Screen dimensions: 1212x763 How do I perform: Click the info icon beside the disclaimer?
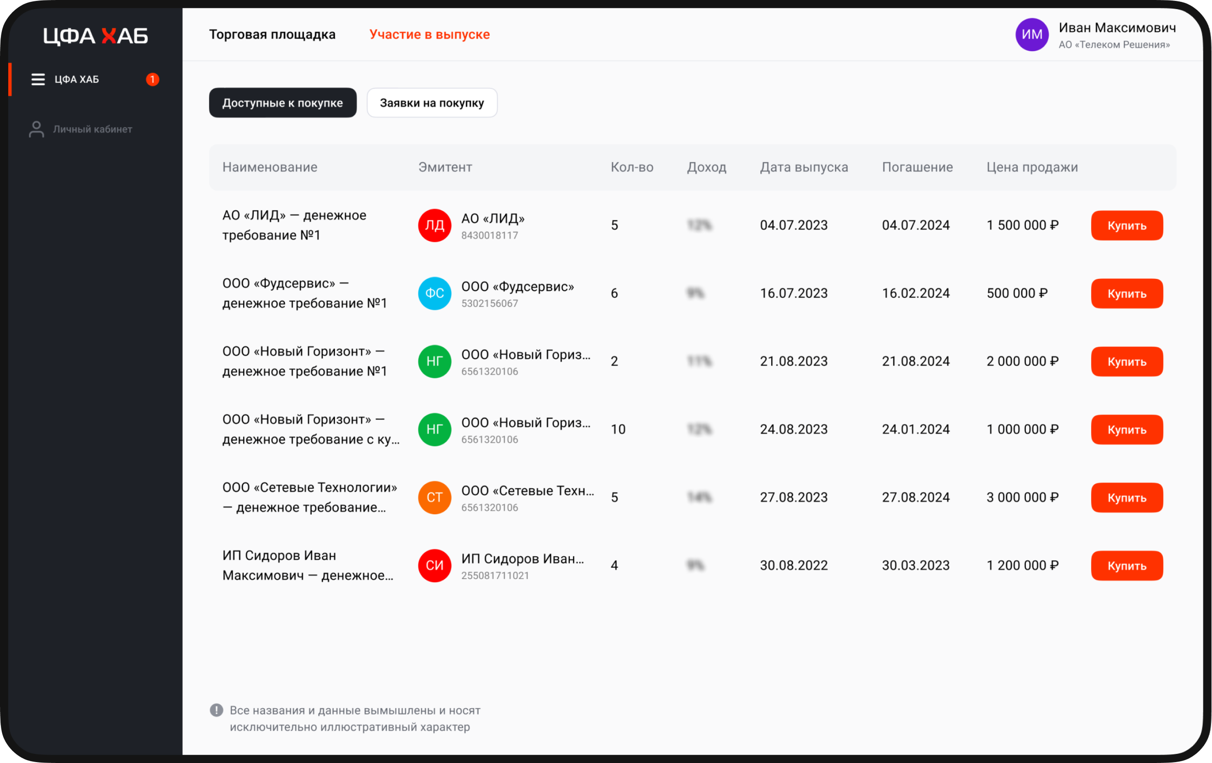pyautogui.click(x=216, y=710)
